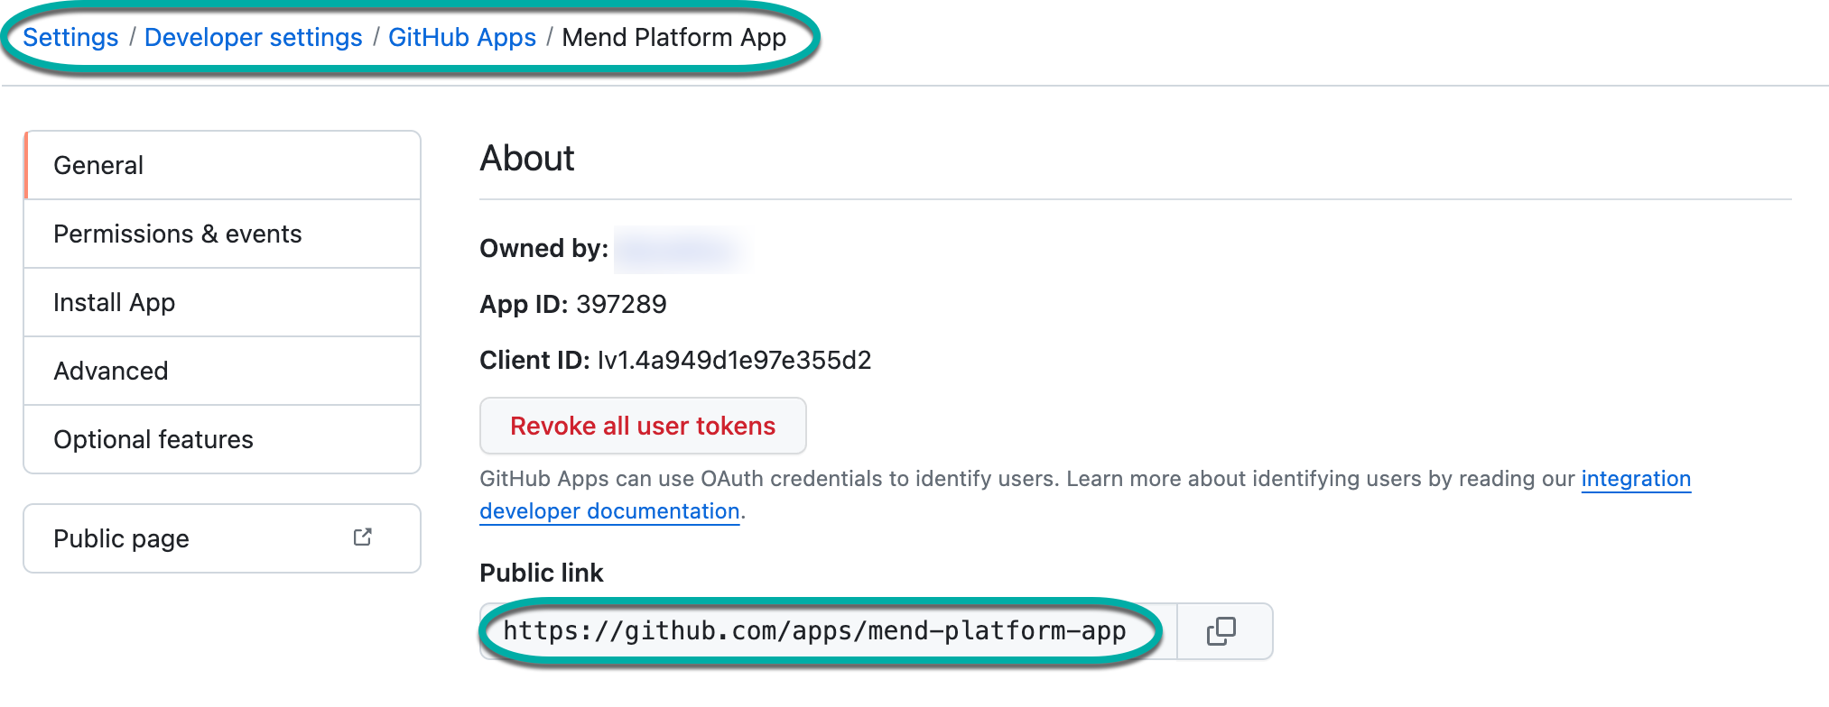Go to Permissions & events

177,234
